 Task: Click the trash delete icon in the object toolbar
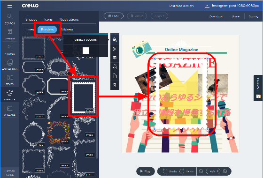115,85
